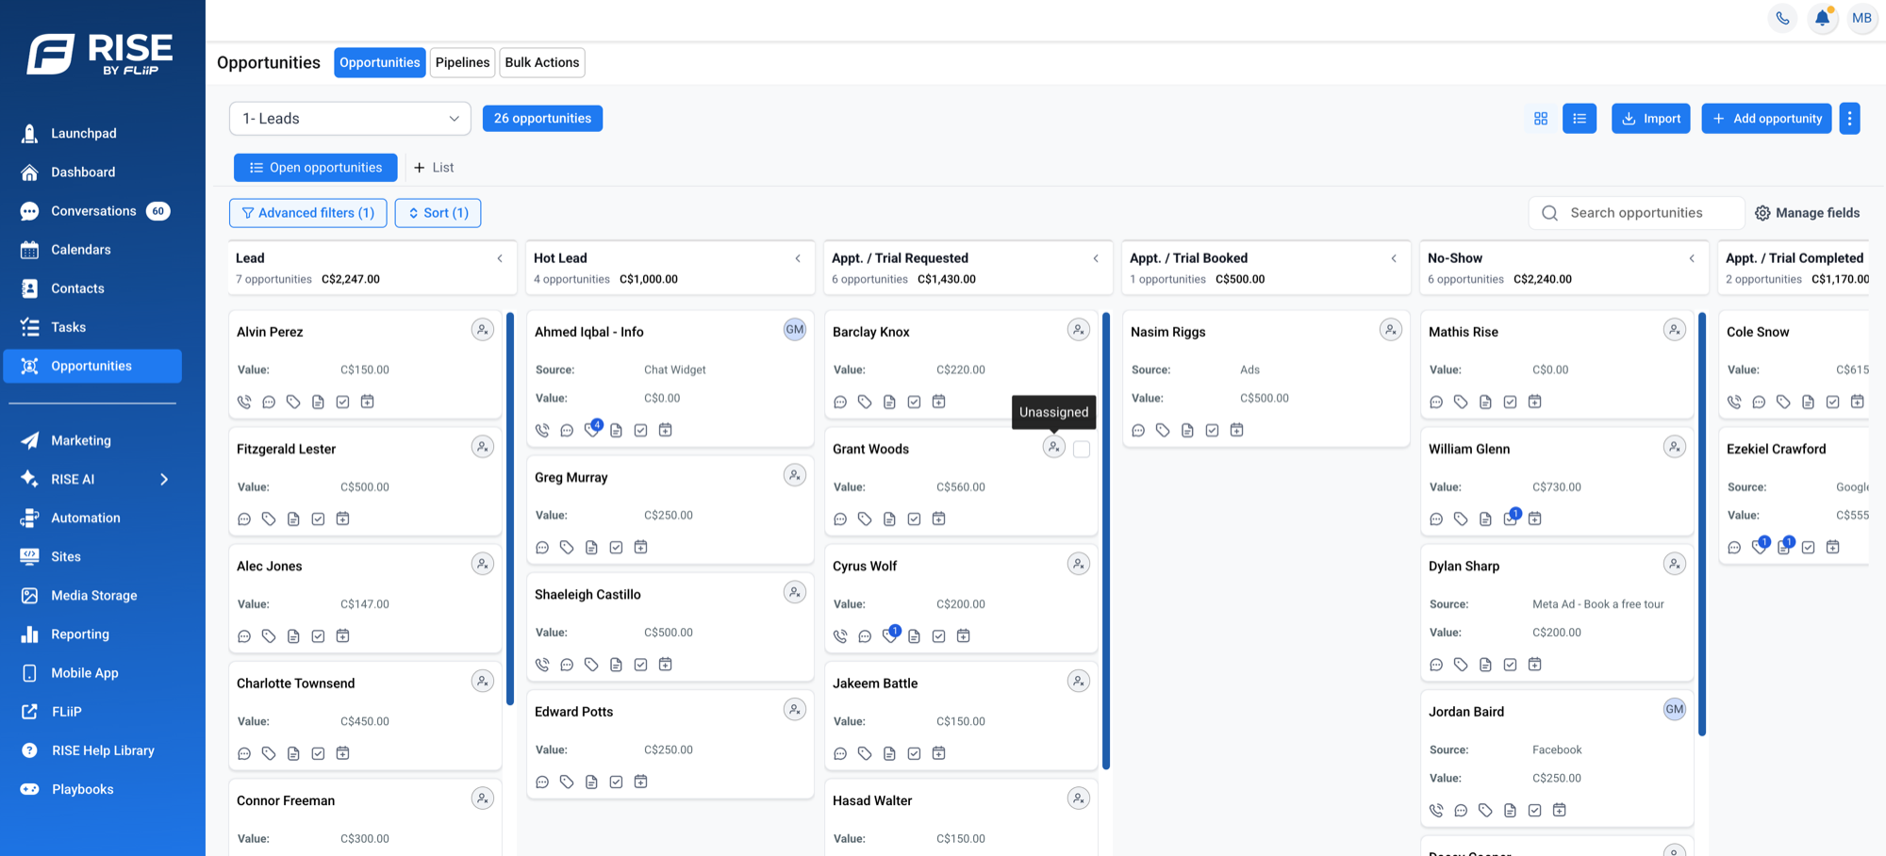Switch to list view icon

click(x=1580, y=119)
